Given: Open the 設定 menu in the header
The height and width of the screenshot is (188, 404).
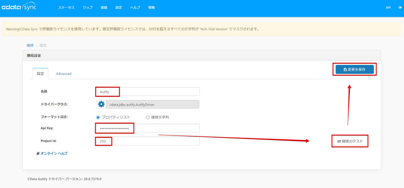Looking at the screenshot, I should (x=119, y=7).
